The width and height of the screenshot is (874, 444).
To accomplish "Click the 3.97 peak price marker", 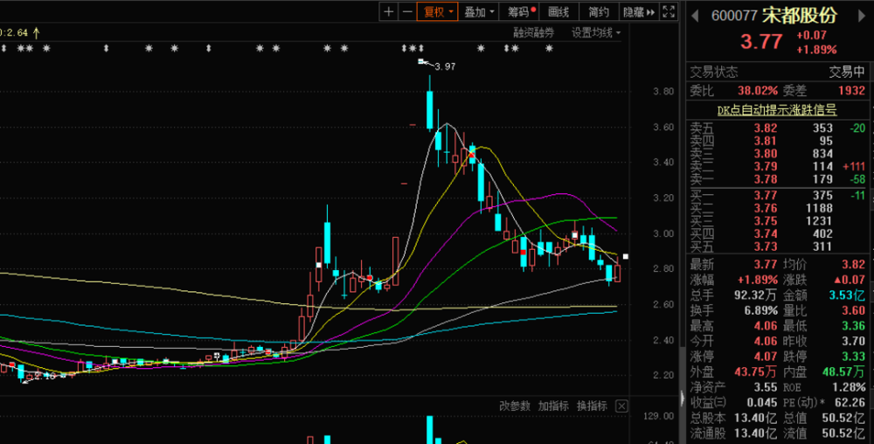I will pos(445,66).
